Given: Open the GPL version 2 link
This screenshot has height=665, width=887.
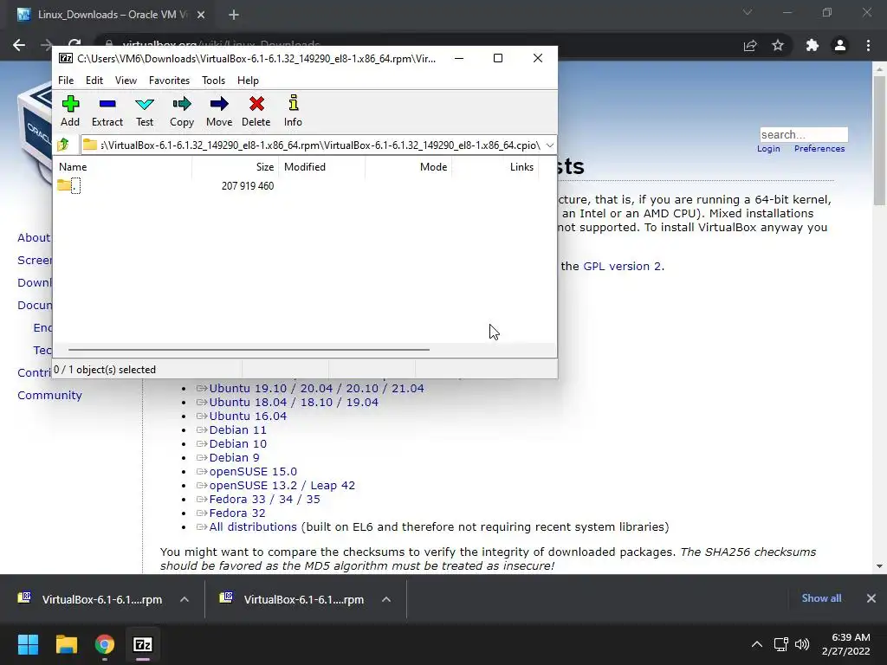Looking at the screenshot, I should pyautogui.click(x=622, y=267).
